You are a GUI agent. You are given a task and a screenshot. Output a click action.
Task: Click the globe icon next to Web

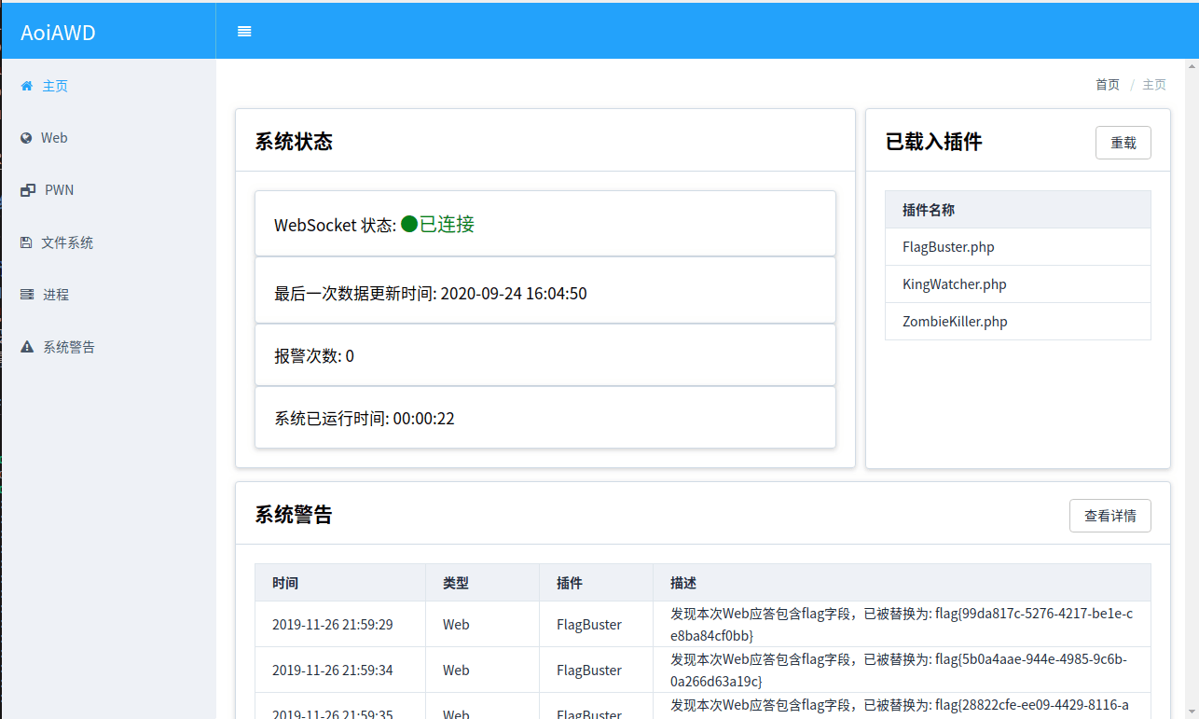pyautogui.click(x=26, y=138)
